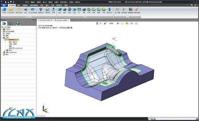Expand the 特征 node in the tree
This screenshot has height=121, width=199.
[x=5, y=50]
